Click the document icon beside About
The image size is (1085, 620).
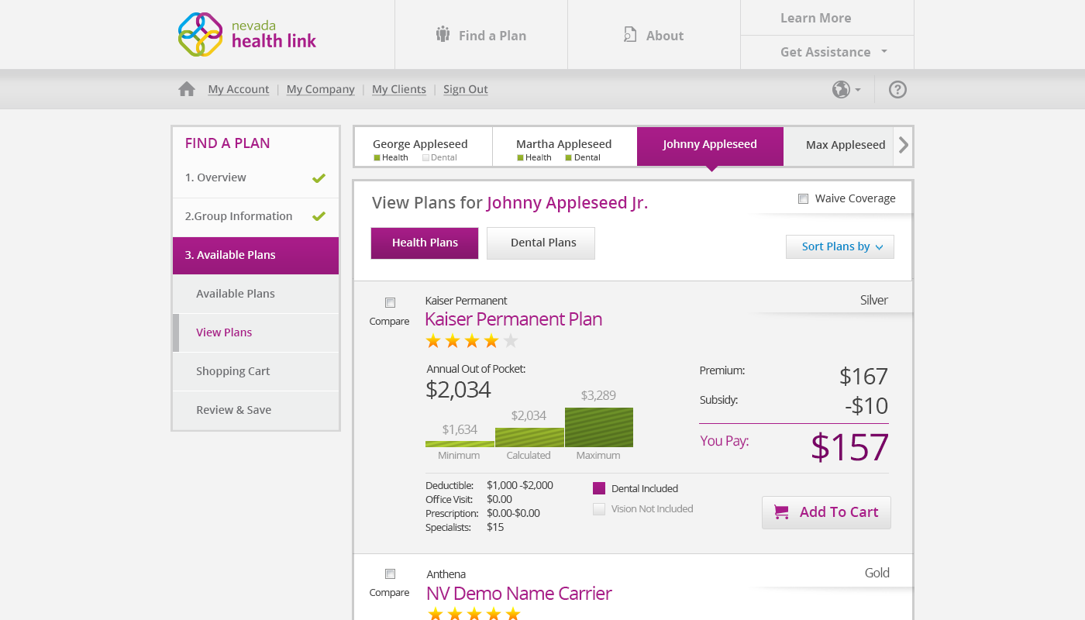click(630, 35)
